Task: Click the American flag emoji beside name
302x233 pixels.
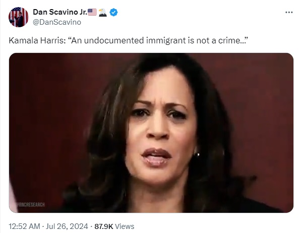Action: tap(92, 12)
